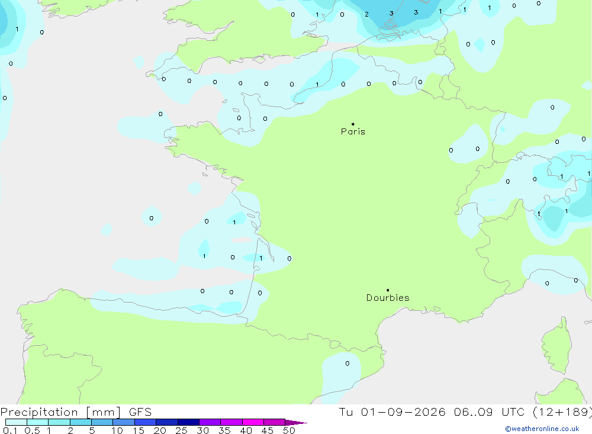Click the legend value label 25
Image resolution: width=592 pixels, height=434 pixels.
tap(181, 430)
